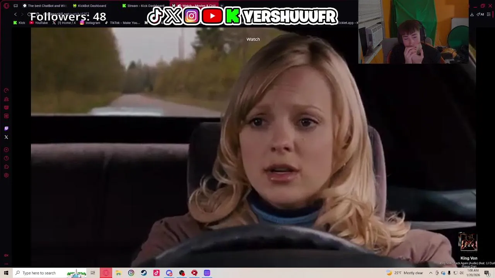
Task: Open 'TikTok - Make You...' bookmark
Action: pyautogui.click(x=122, y=23)
